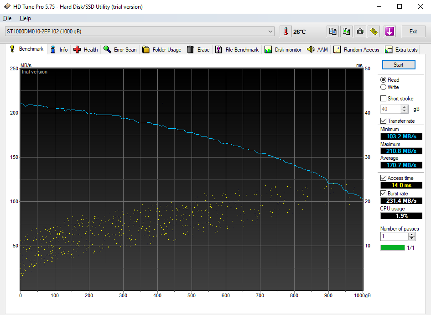
Task: Switch to the Erase tab
Action: pos(198,49)
